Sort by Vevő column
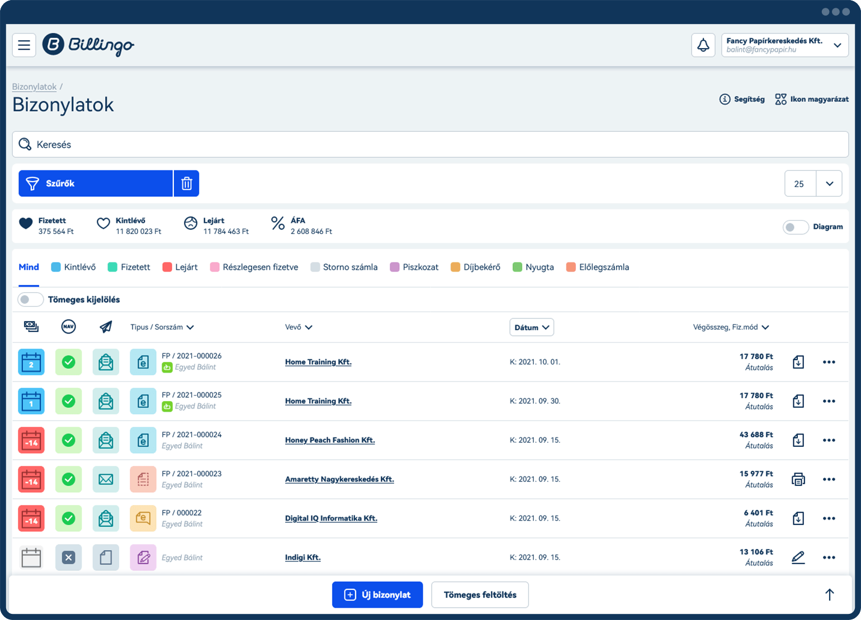861x620 pixels. pyautogui.click(x=299, y=327)
